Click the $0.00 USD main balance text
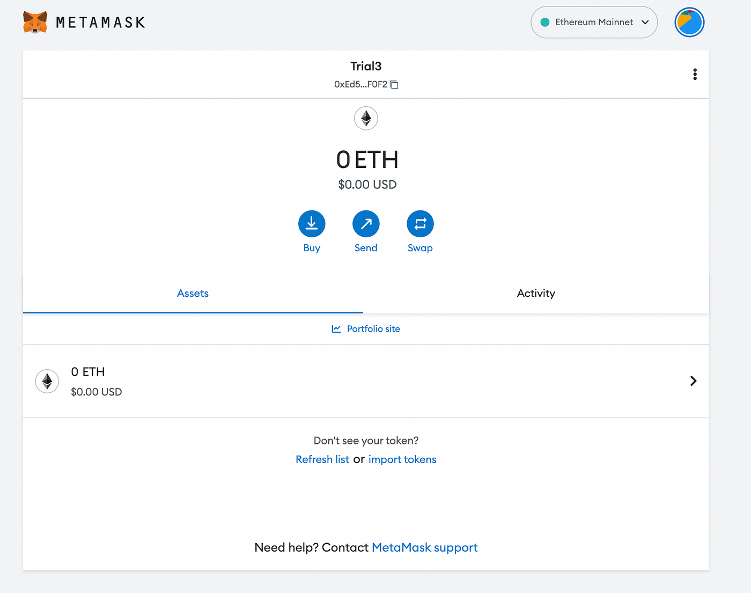Image resolution: width=751 pixels, height=593 pixels. 367,185
